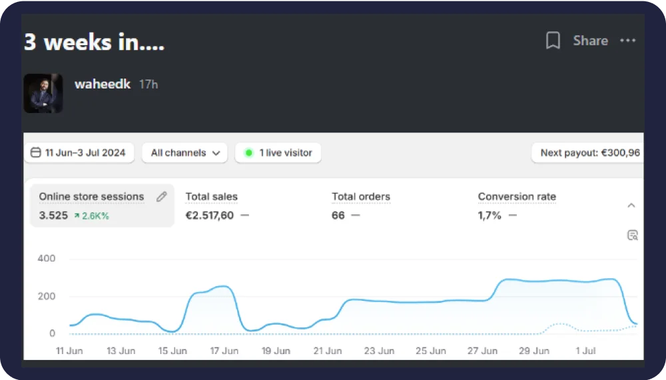Open the All channels dropdown
Image resolution: width=666 pixels, height=380 pixels.
184,152
